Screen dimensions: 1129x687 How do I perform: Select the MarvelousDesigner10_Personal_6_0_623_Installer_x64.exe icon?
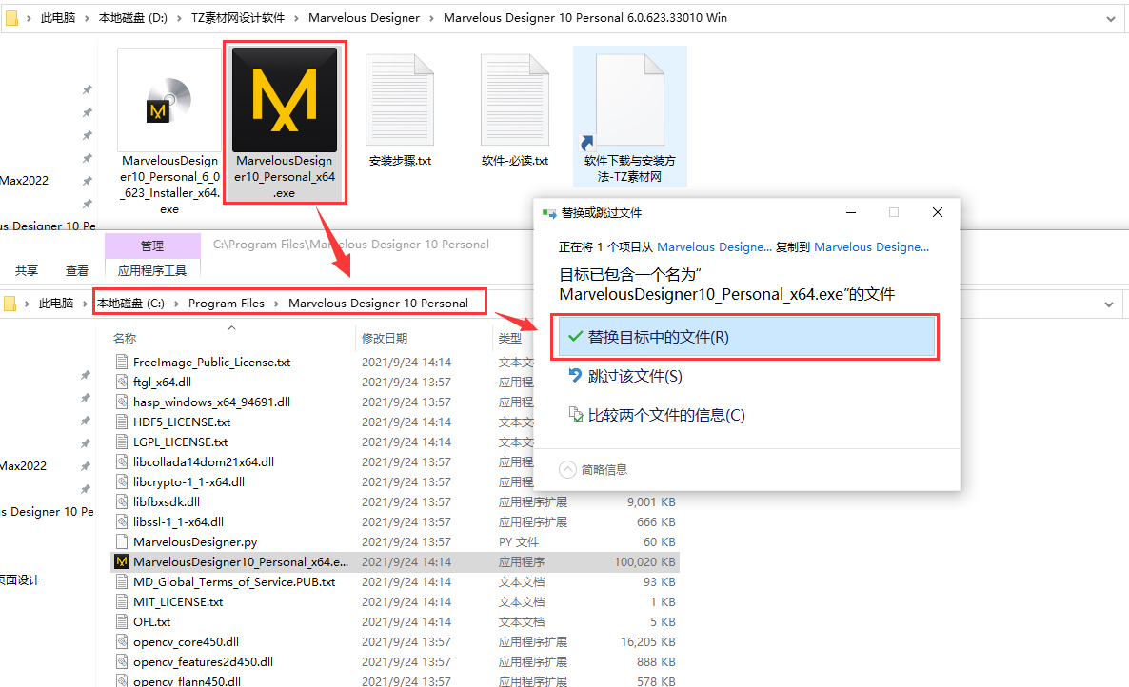coord(169,99)
